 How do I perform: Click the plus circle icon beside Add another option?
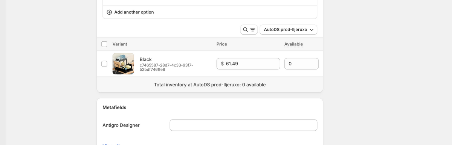click(109, 12)
